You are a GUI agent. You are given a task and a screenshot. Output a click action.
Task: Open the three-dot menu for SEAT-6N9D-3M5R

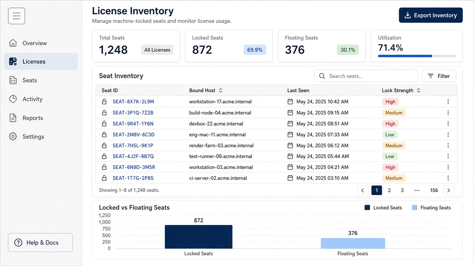(x=448, y=167)
